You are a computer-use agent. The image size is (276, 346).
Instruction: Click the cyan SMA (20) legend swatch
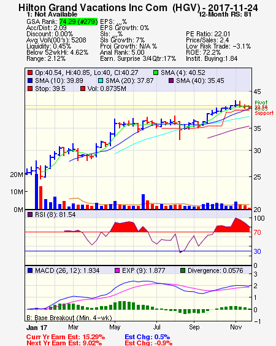(x=101, y=81)
